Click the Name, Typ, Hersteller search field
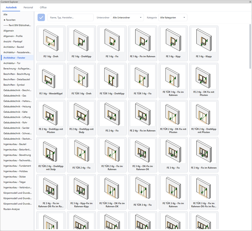The height and width of the screenshot is (231, 252). pos(70,18)
